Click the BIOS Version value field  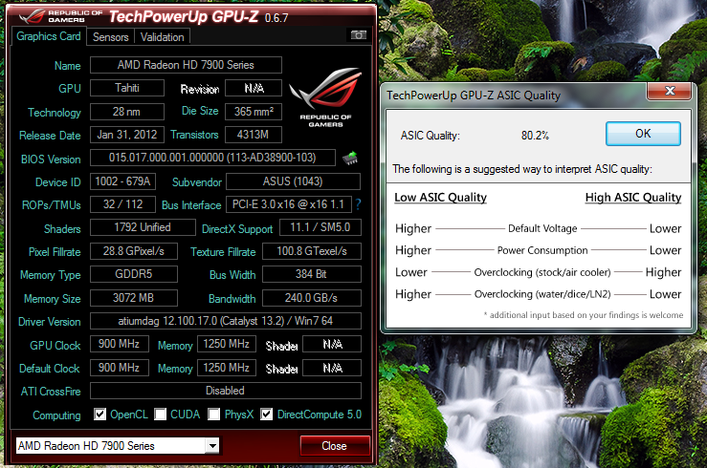click(x=212, y=158)
